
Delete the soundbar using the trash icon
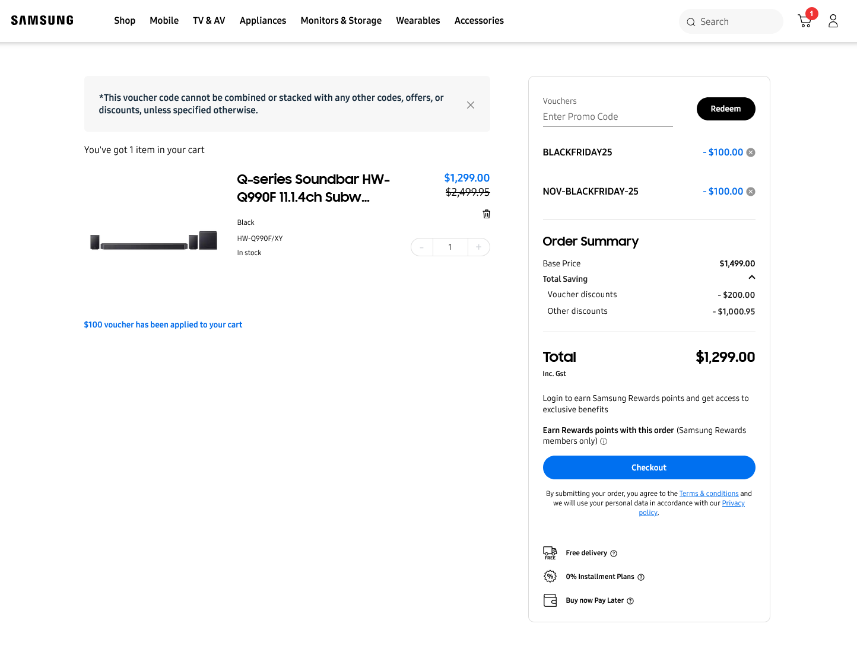486,214
